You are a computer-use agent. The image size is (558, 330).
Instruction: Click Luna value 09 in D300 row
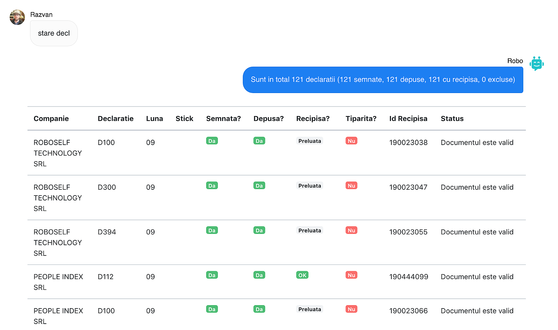pyautogui.click(x=150, y=187)
